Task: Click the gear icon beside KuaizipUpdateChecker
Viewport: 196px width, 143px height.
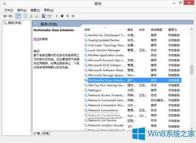Action: 86,40
